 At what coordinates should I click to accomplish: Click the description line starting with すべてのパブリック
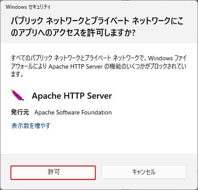point(99,58)
